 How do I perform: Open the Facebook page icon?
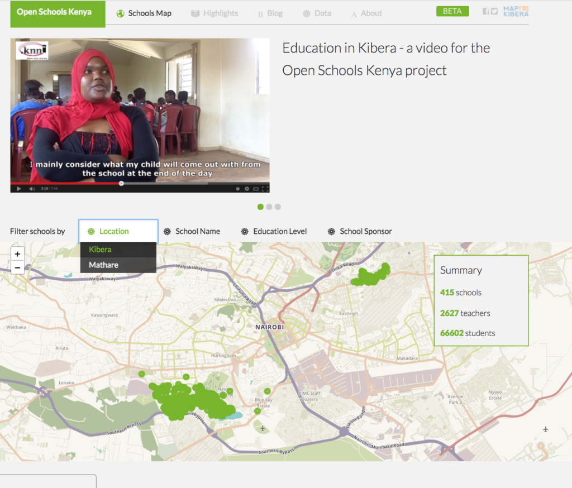pyautogui.click(x=485, y=11)
